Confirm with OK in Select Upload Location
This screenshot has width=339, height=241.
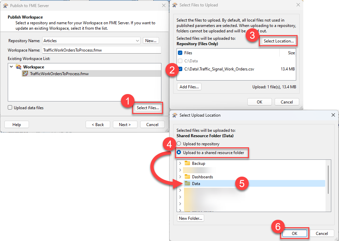tap(295, 234)
